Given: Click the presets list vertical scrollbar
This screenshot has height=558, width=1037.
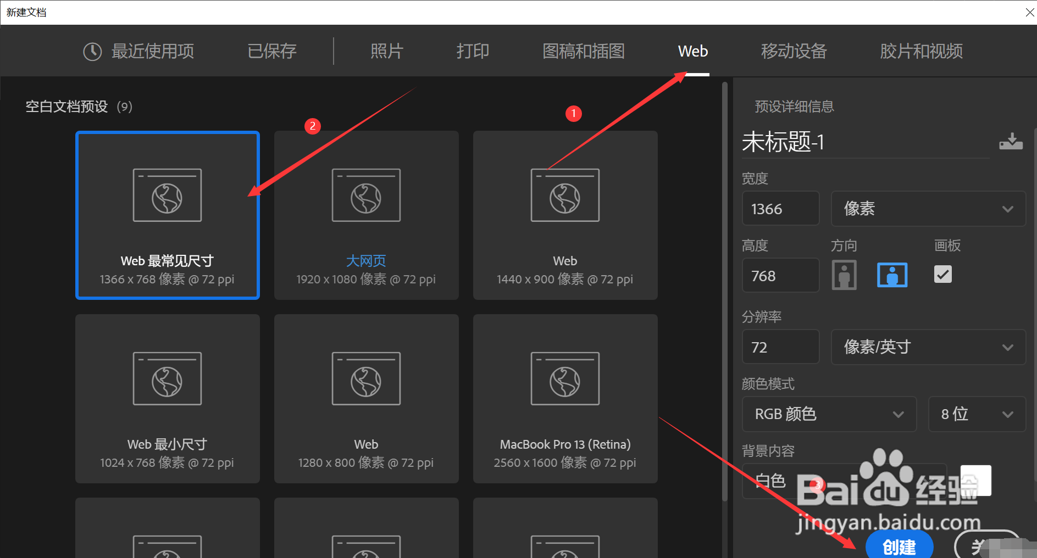Looking at the screenshot, I should pos(725,291).
